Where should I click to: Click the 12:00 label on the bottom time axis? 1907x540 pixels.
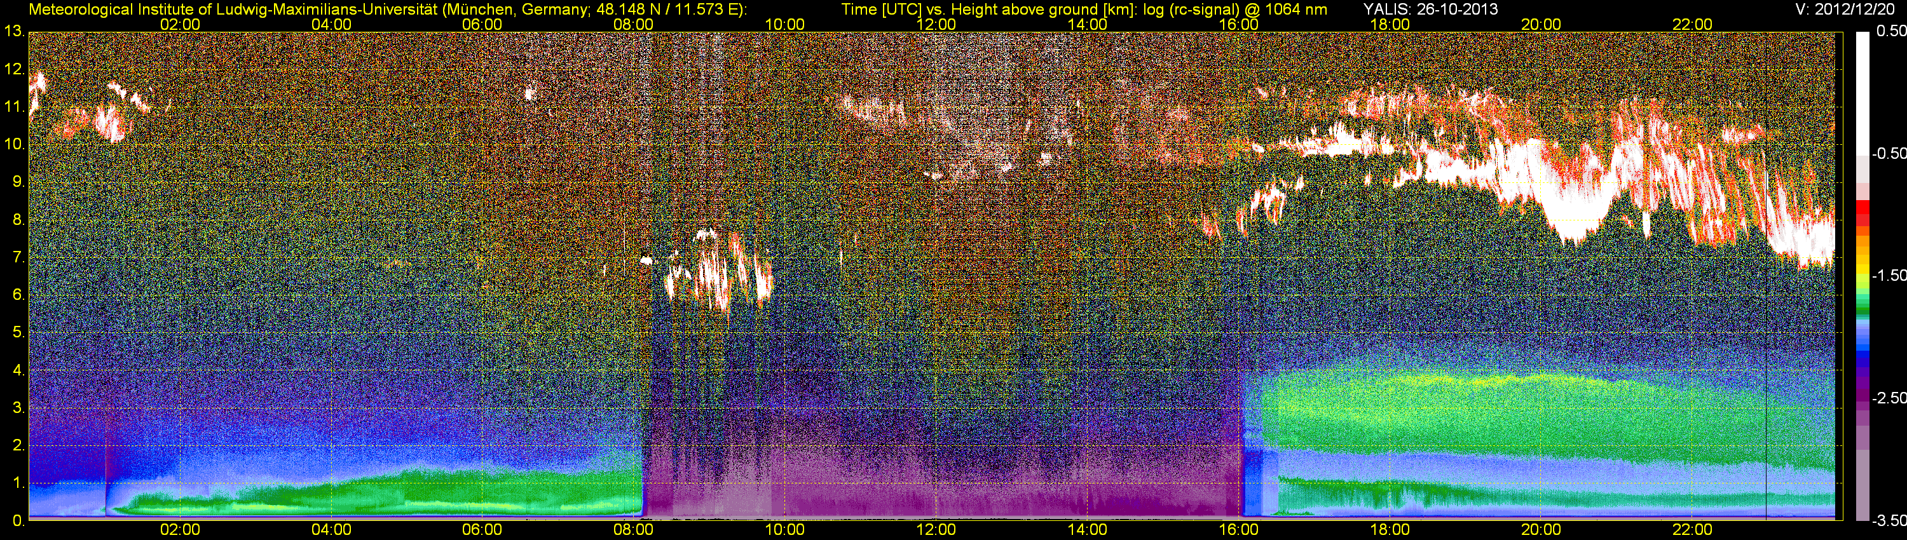pyautogui.click(x=936, y=530)
